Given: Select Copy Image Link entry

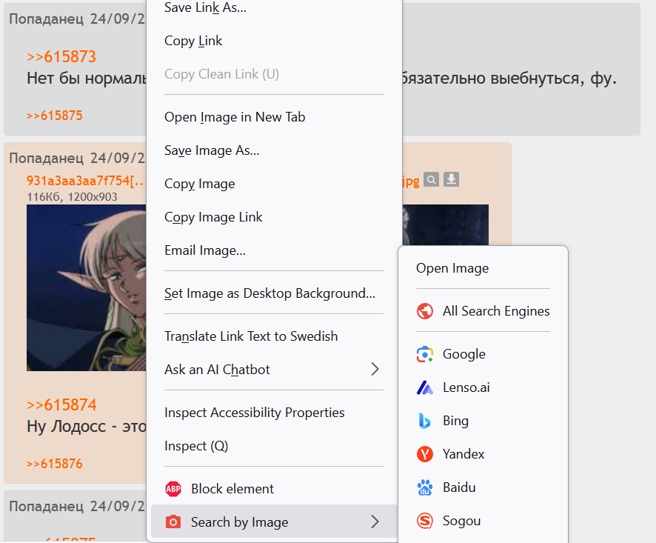Looking at the screenshot, I should (274, 217).
